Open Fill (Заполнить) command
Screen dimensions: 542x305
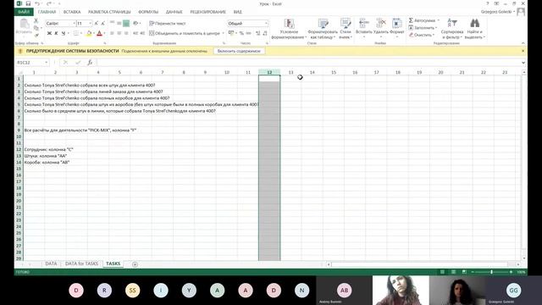pyautogui.click(x=423, y=28)
